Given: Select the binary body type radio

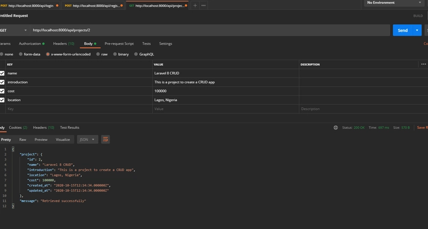Looking at the screenshot, I should [115, 54].
